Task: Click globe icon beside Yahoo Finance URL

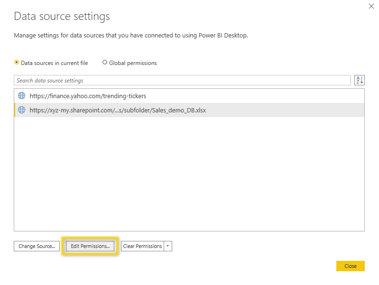Action: coord(21,96)
